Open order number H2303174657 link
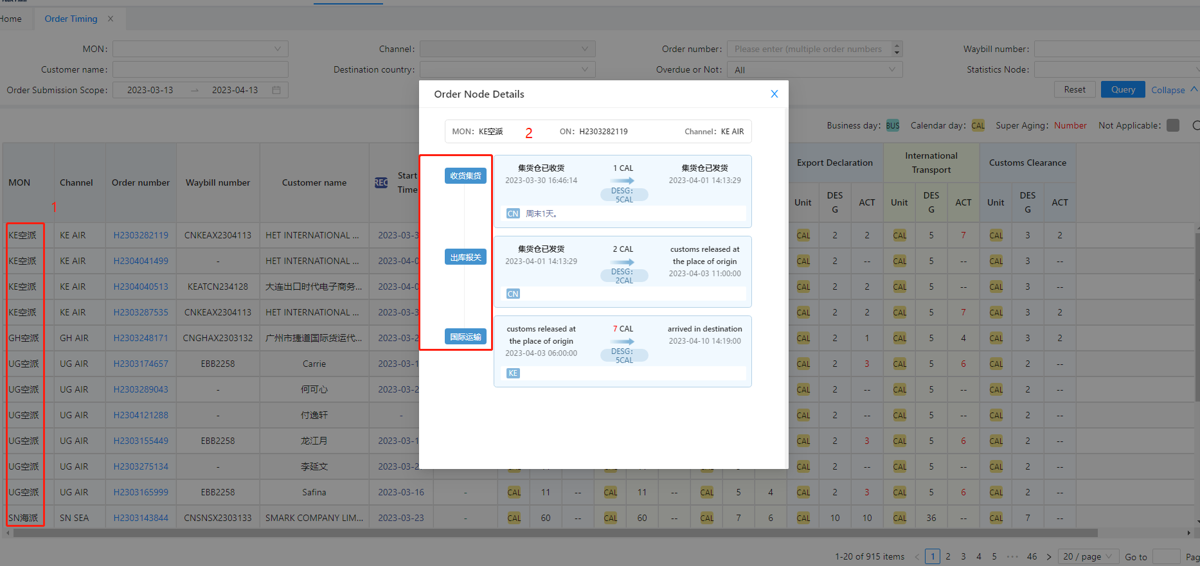This screenshot has height=566, width=1200. 141,364
